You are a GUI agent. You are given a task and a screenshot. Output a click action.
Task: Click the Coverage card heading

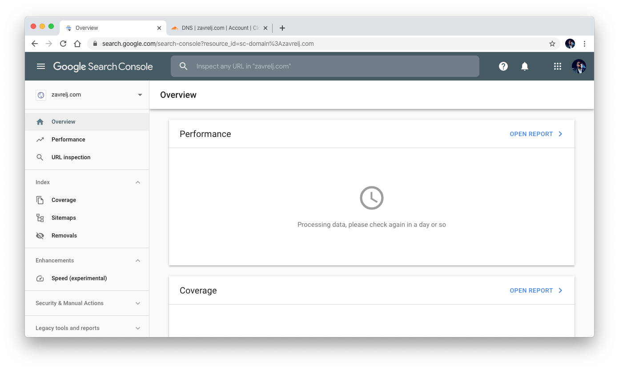tap(198, 290)
